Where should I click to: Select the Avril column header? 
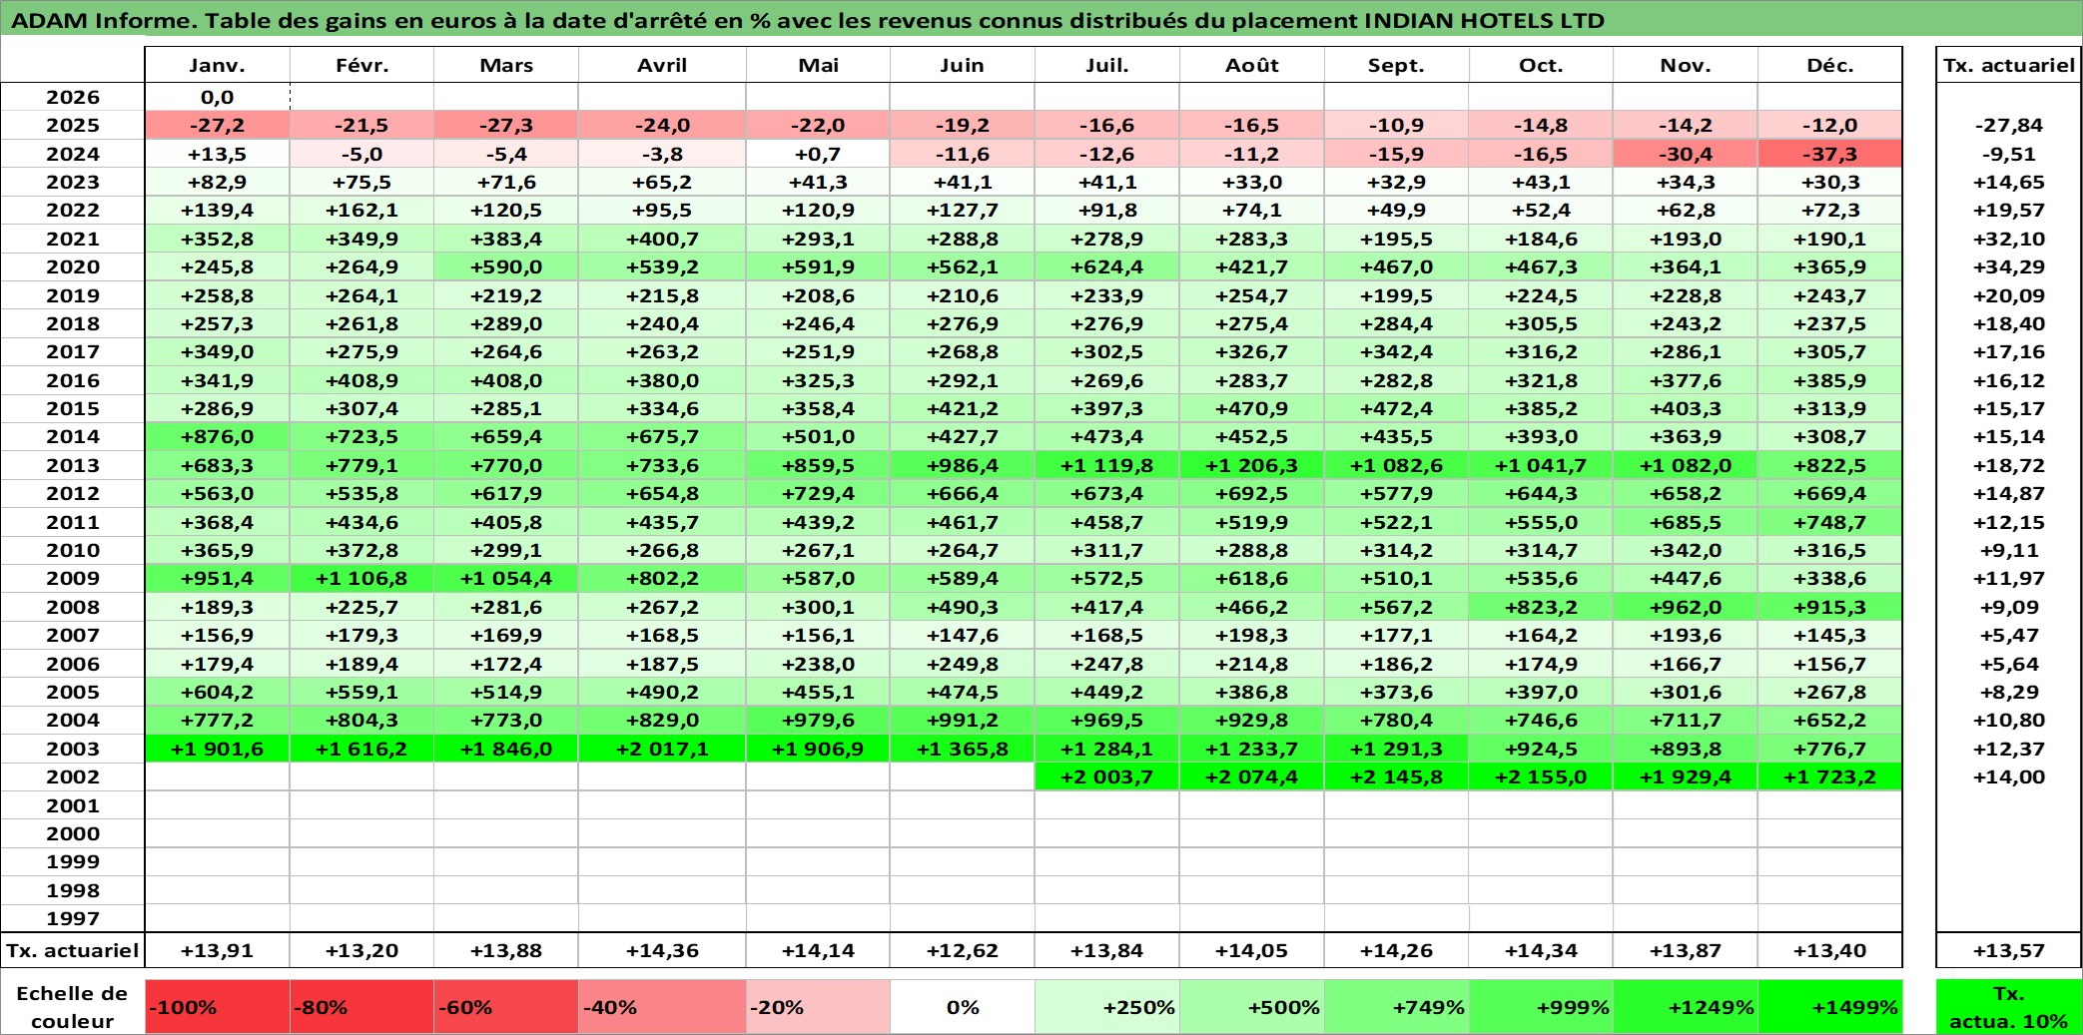662,65
